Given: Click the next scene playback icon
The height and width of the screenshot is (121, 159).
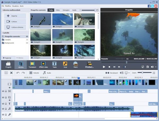Looking at the screenshot, I should (125, 67).
